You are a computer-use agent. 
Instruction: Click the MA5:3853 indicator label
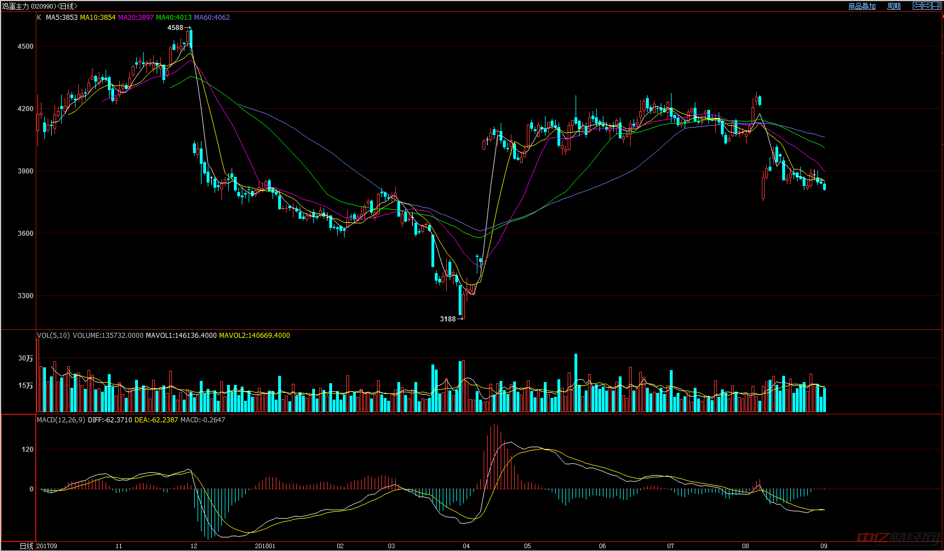61,18
